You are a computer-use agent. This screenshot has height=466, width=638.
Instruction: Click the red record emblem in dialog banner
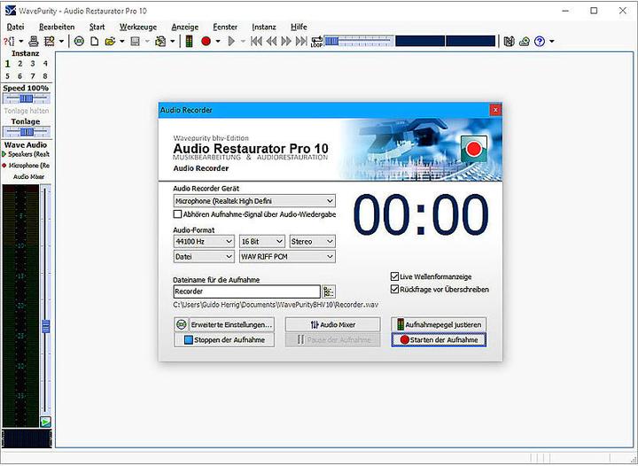(x=473, y=149)
